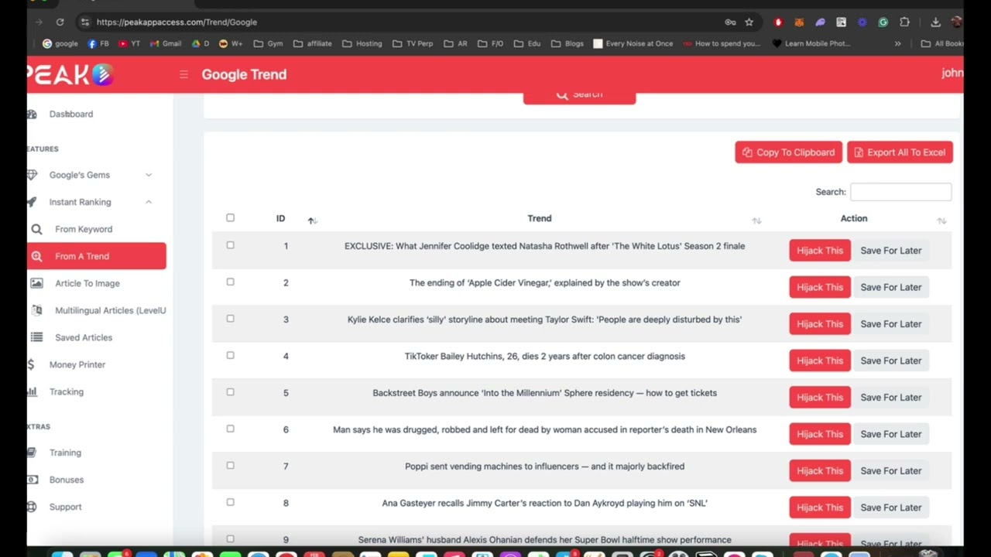Toggle the select-all checkbox in table header
This screenshot has width=991, height=557.
coord(230,218)
